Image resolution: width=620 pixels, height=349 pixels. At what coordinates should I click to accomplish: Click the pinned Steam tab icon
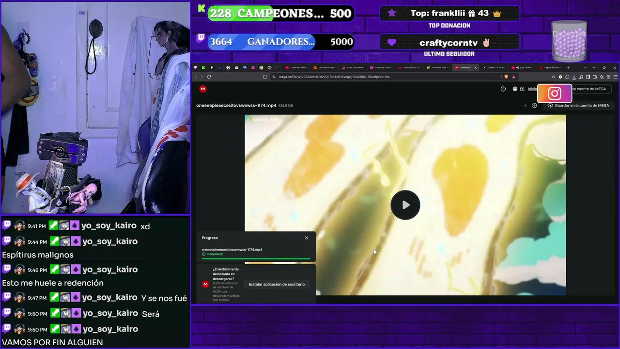click(228, 67)
